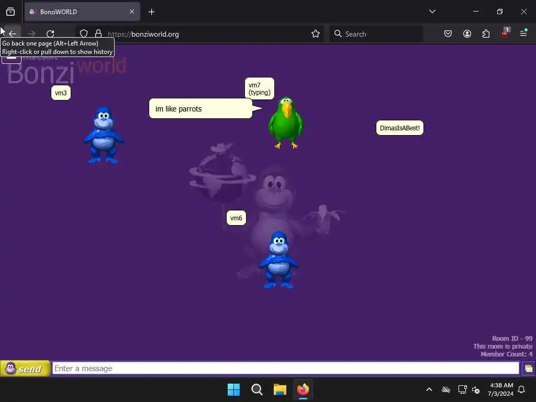Click the Enter a message field
This screenshot has width=536, height=402.
285,368
